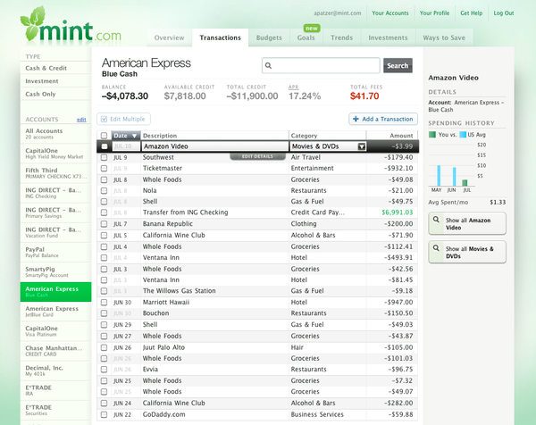Click the blue US Avg legend swatch
This screenshot has width=536, height=425.
pos(463,135)
